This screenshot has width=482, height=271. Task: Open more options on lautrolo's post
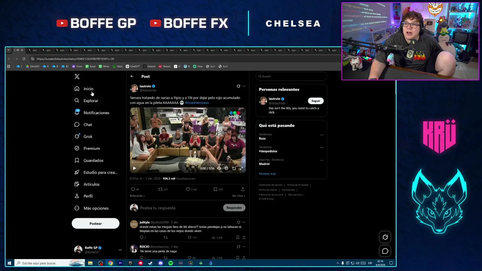[244, 86]
